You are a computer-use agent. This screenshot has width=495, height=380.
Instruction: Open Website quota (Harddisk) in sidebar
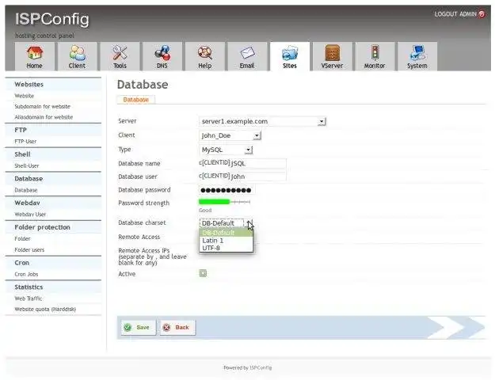(x=45, y=309)
